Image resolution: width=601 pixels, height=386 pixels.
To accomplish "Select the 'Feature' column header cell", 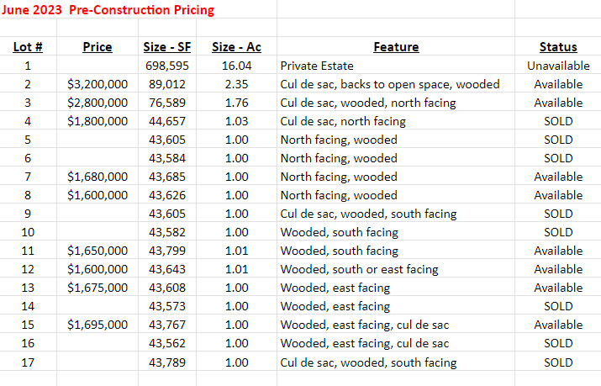I will coord(396,47).
